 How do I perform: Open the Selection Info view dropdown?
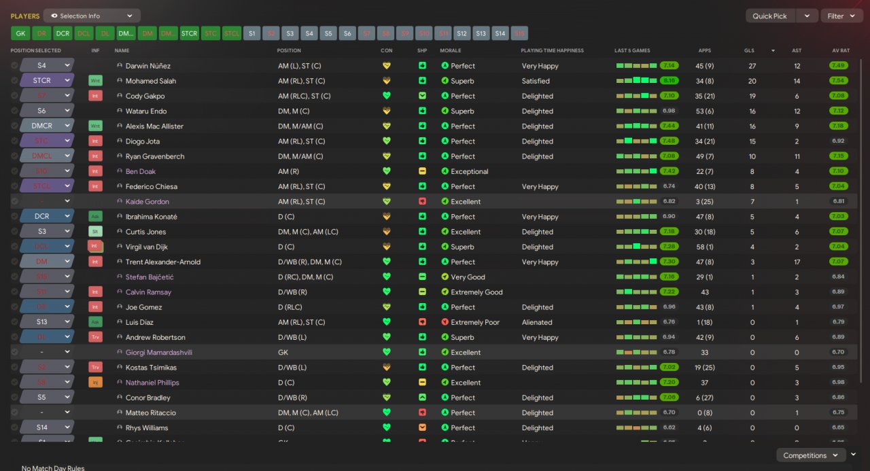[92, 16]
